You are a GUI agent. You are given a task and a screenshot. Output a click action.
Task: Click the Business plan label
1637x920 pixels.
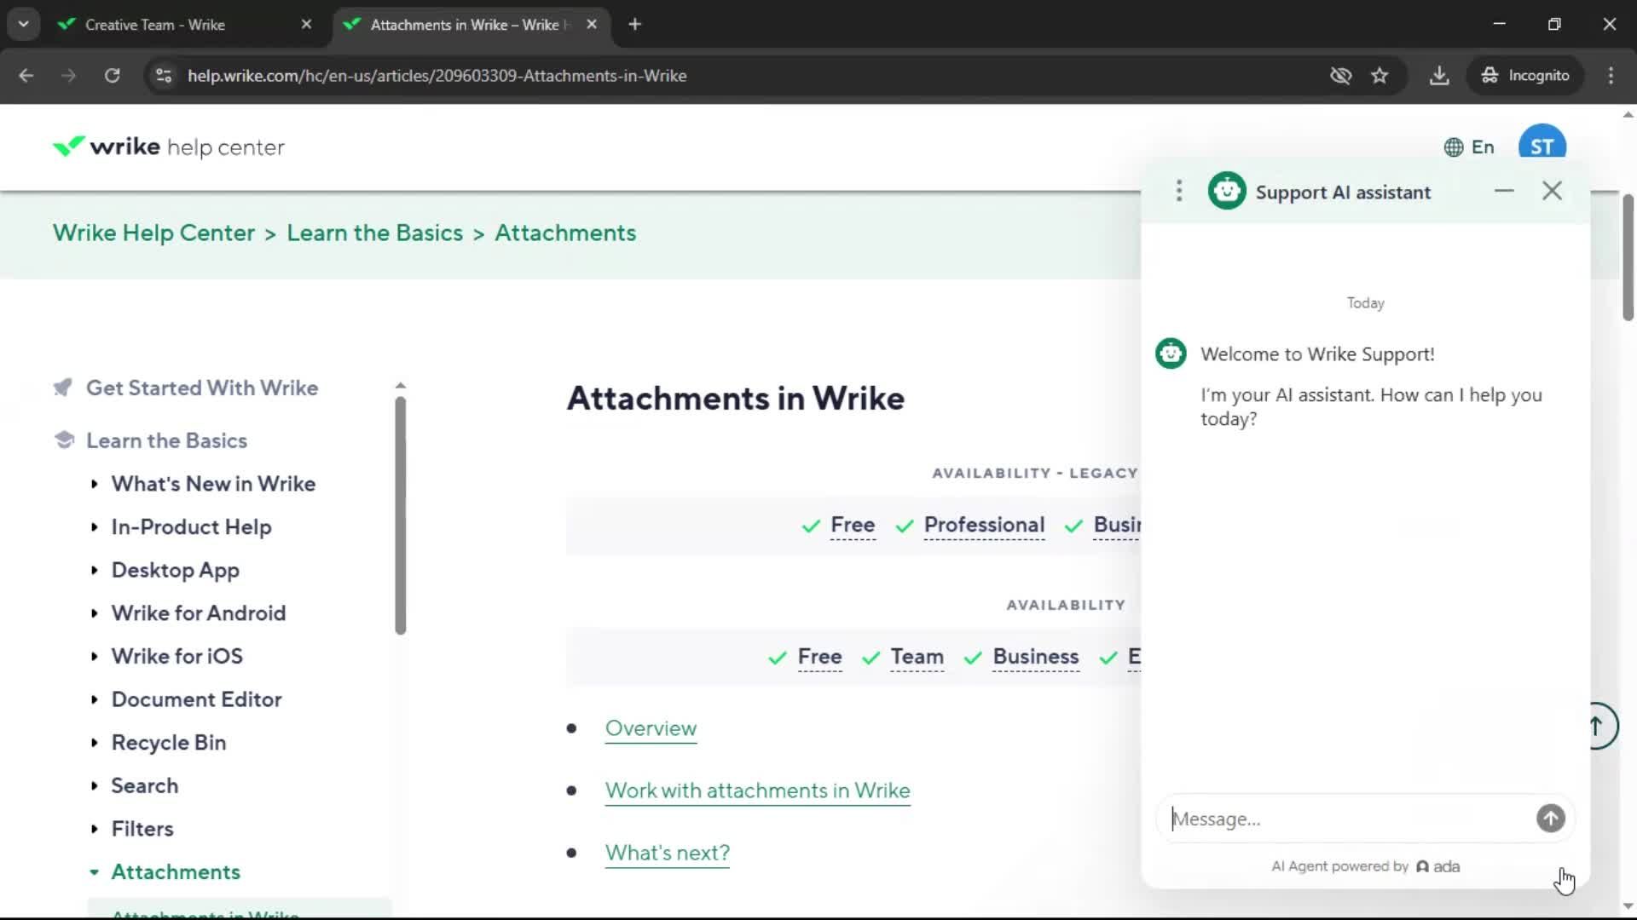click(1035, 658)
